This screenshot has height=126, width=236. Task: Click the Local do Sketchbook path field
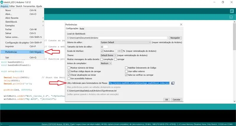[x=117, y=38]
